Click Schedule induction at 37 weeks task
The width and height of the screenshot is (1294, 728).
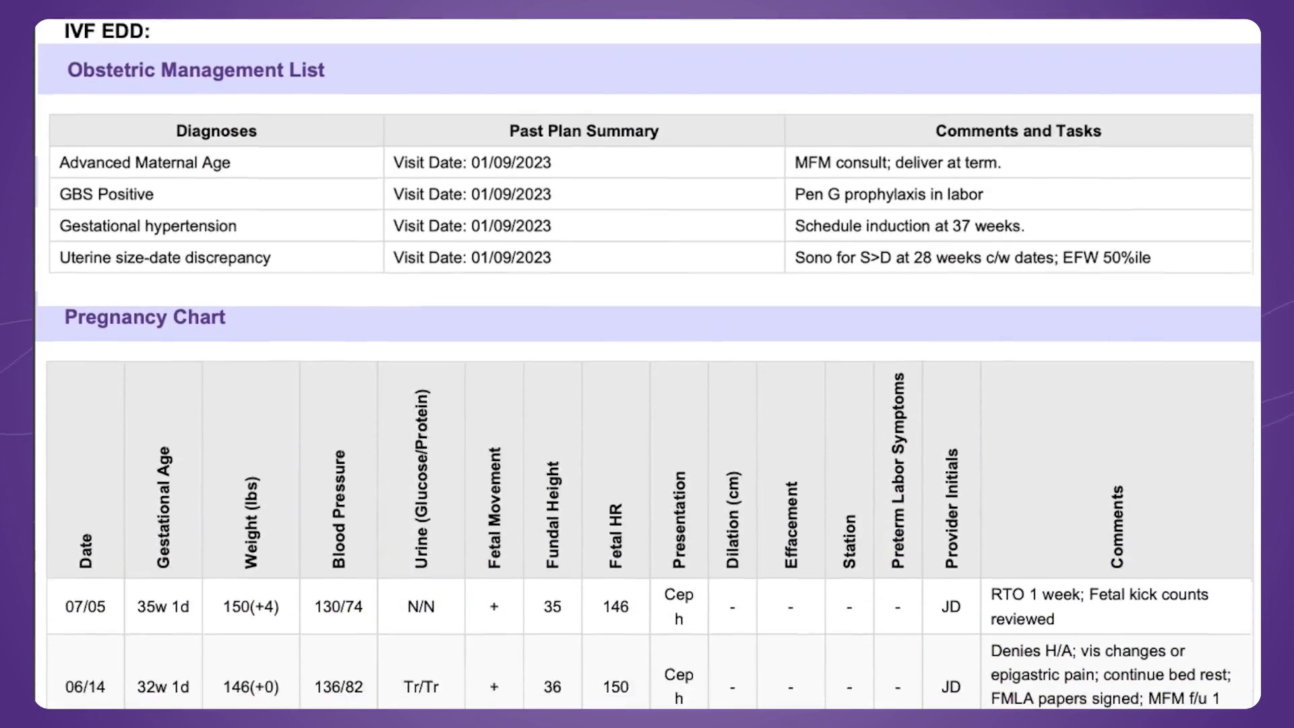pos(908,226)
